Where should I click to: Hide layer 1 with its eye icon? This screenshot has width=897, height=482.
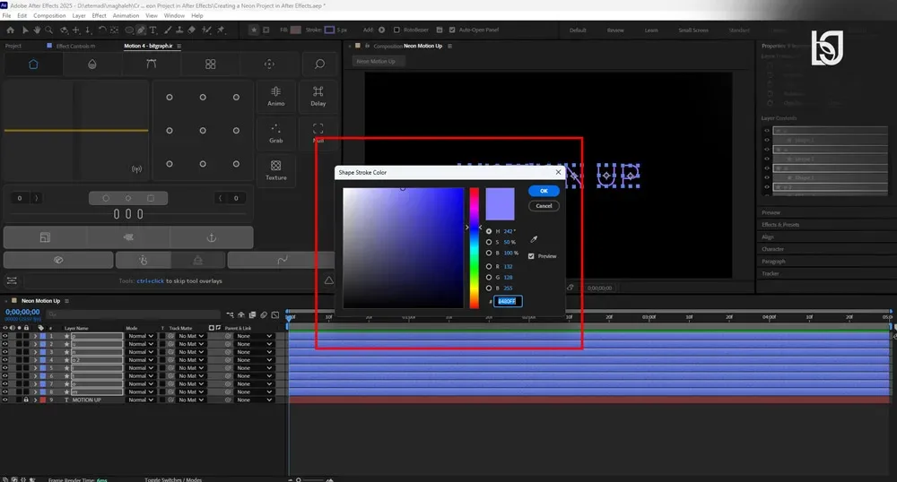coord(4,336)
